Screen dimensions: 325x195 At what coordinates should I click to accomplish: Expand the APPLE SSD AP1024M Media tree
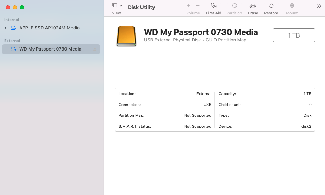pyautogui.click(x=5, y=28)
